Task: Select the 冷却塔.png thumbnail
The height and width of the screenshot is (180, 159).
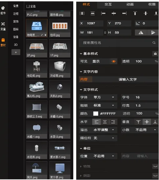Action: point(60,69)
